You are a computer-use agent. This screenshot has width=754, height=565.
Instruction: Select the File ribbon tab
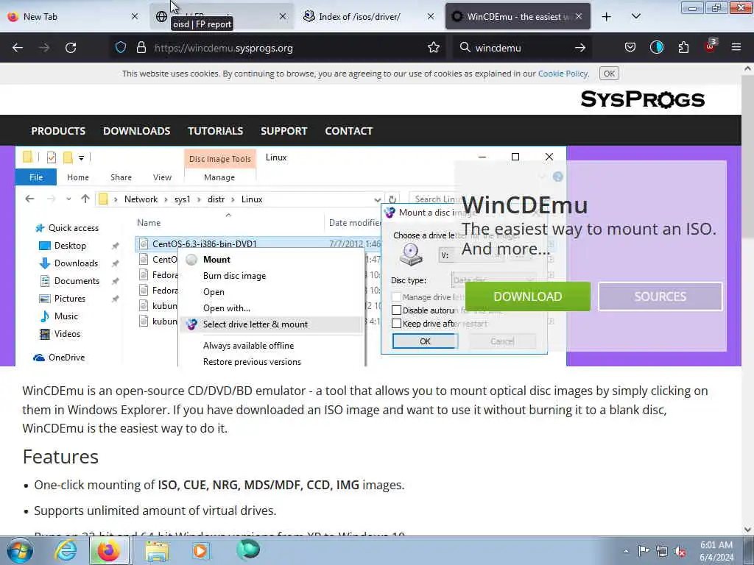(x=36, y=177)
